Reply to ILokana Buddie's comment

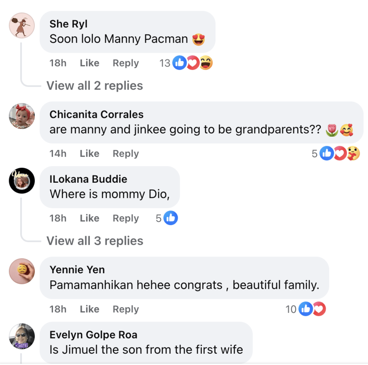tap(126, 218)
